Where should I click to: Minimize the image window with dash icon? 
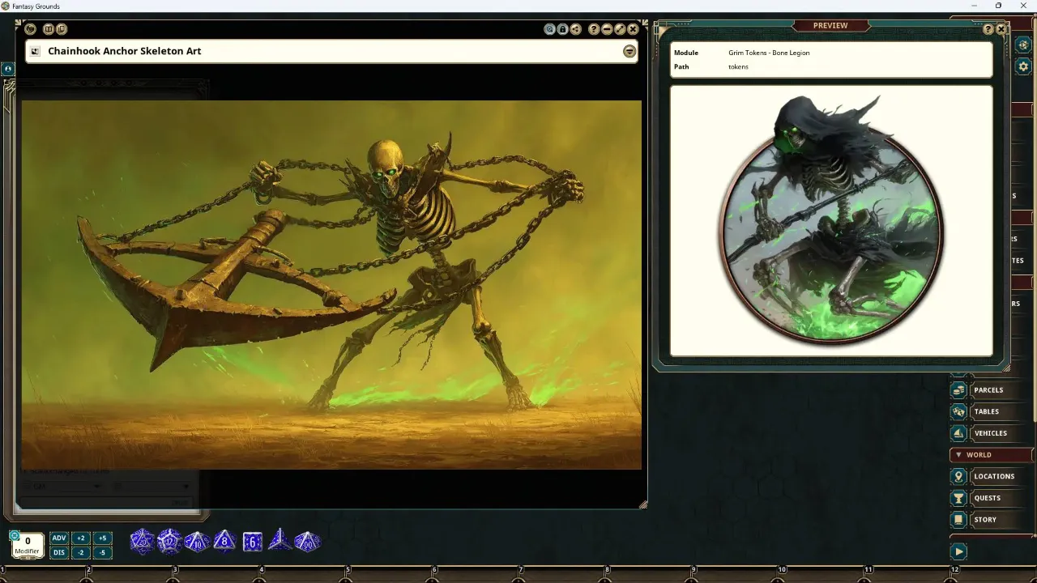pos(607,29)
